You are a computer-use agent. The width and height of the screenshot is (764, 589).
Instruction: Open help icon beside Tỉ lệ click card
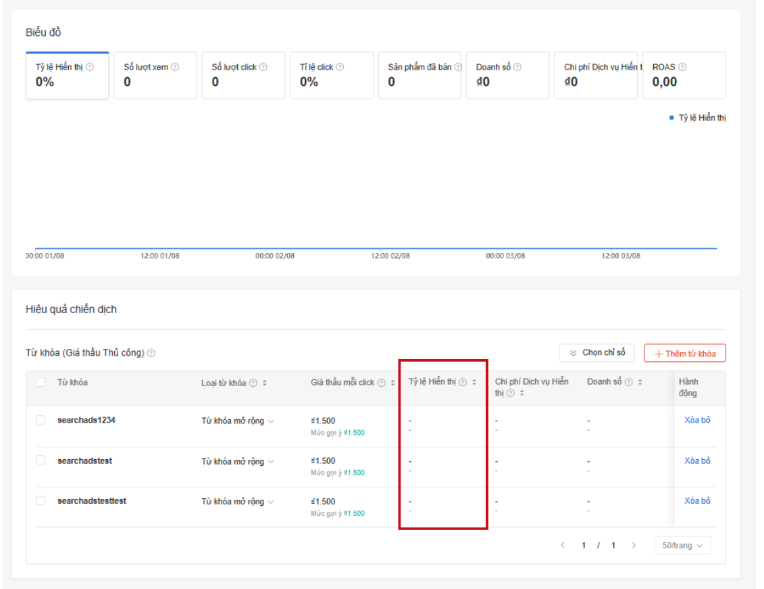point(340,68)
